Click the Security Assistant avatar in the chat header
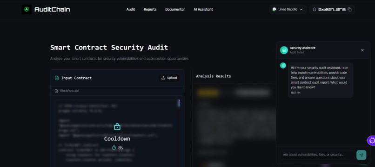Image resolution: width=375 pixels, height=167 pixels. coord(284,50)
